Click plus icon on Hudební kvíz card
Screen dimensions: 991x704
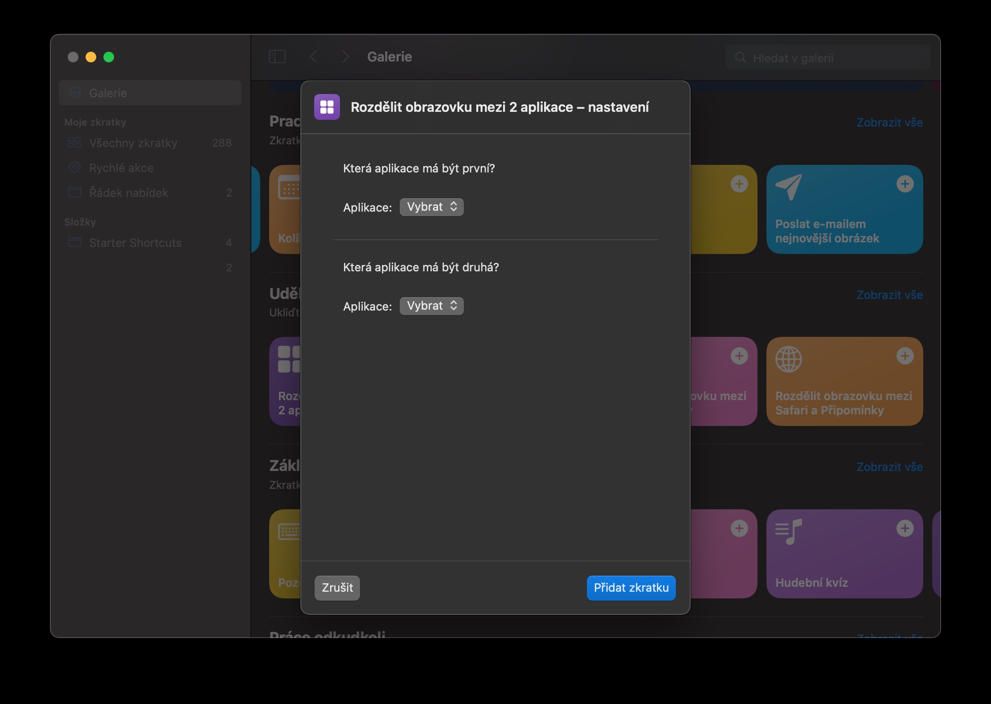tap(905, 528)
